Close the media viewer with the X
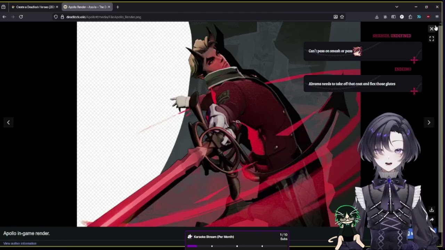This screenshot has height=250, width=445. pos(431,29)
